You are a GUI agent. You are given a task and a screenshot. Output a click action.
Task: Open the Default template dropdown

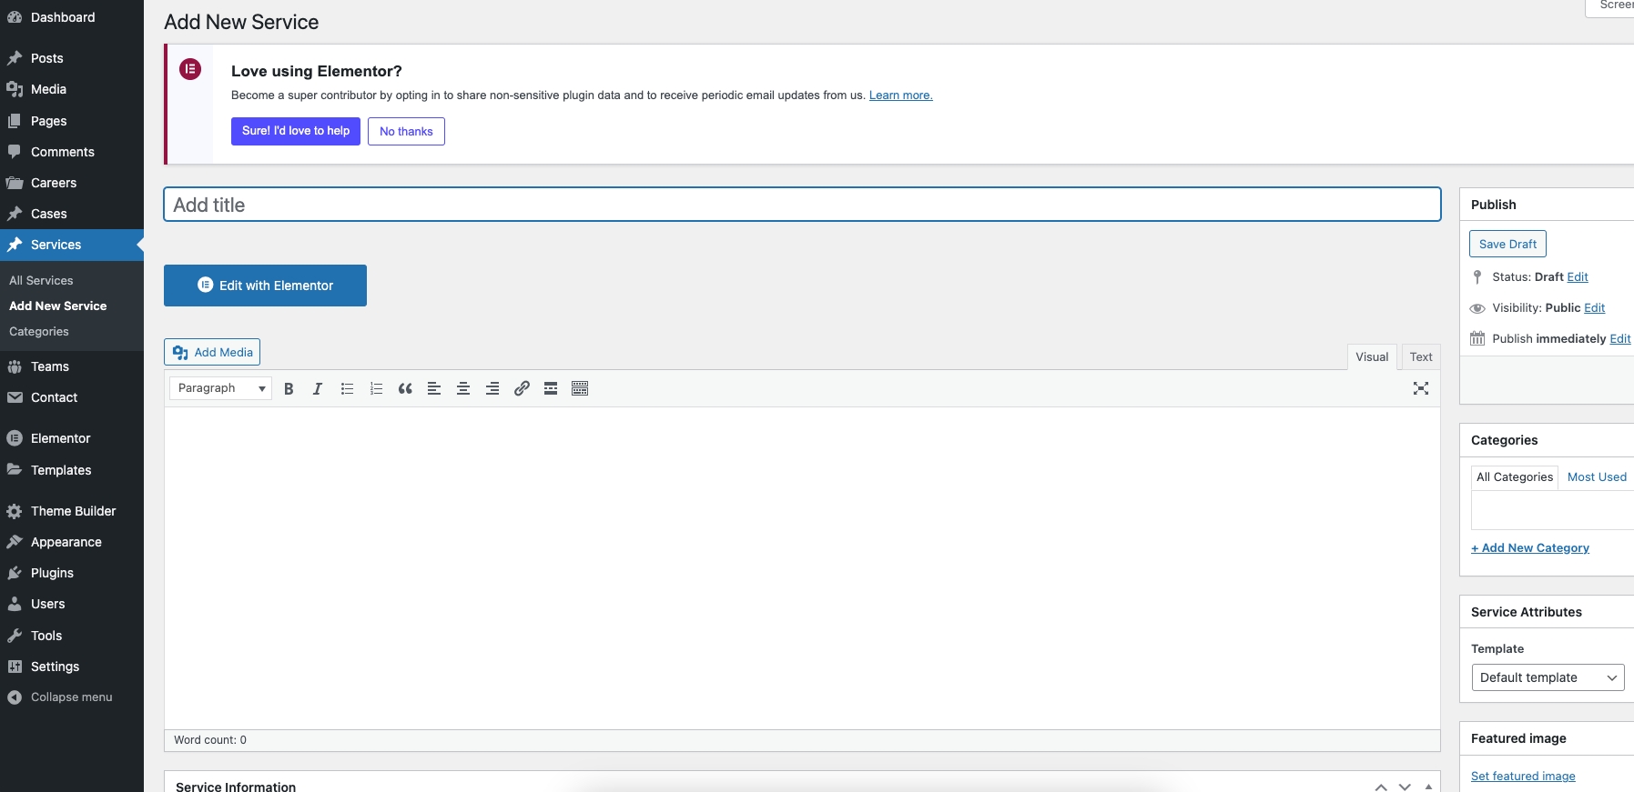coord(1547,677)
